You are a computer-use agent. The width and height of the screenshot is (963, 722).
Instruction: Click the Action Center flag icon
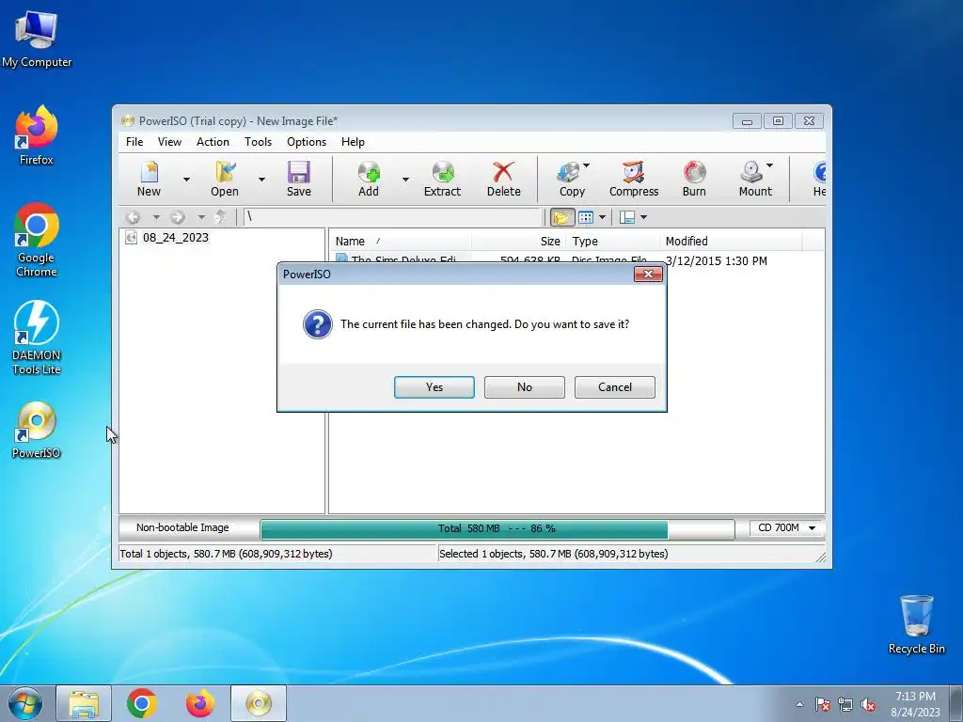click(822, 705)
